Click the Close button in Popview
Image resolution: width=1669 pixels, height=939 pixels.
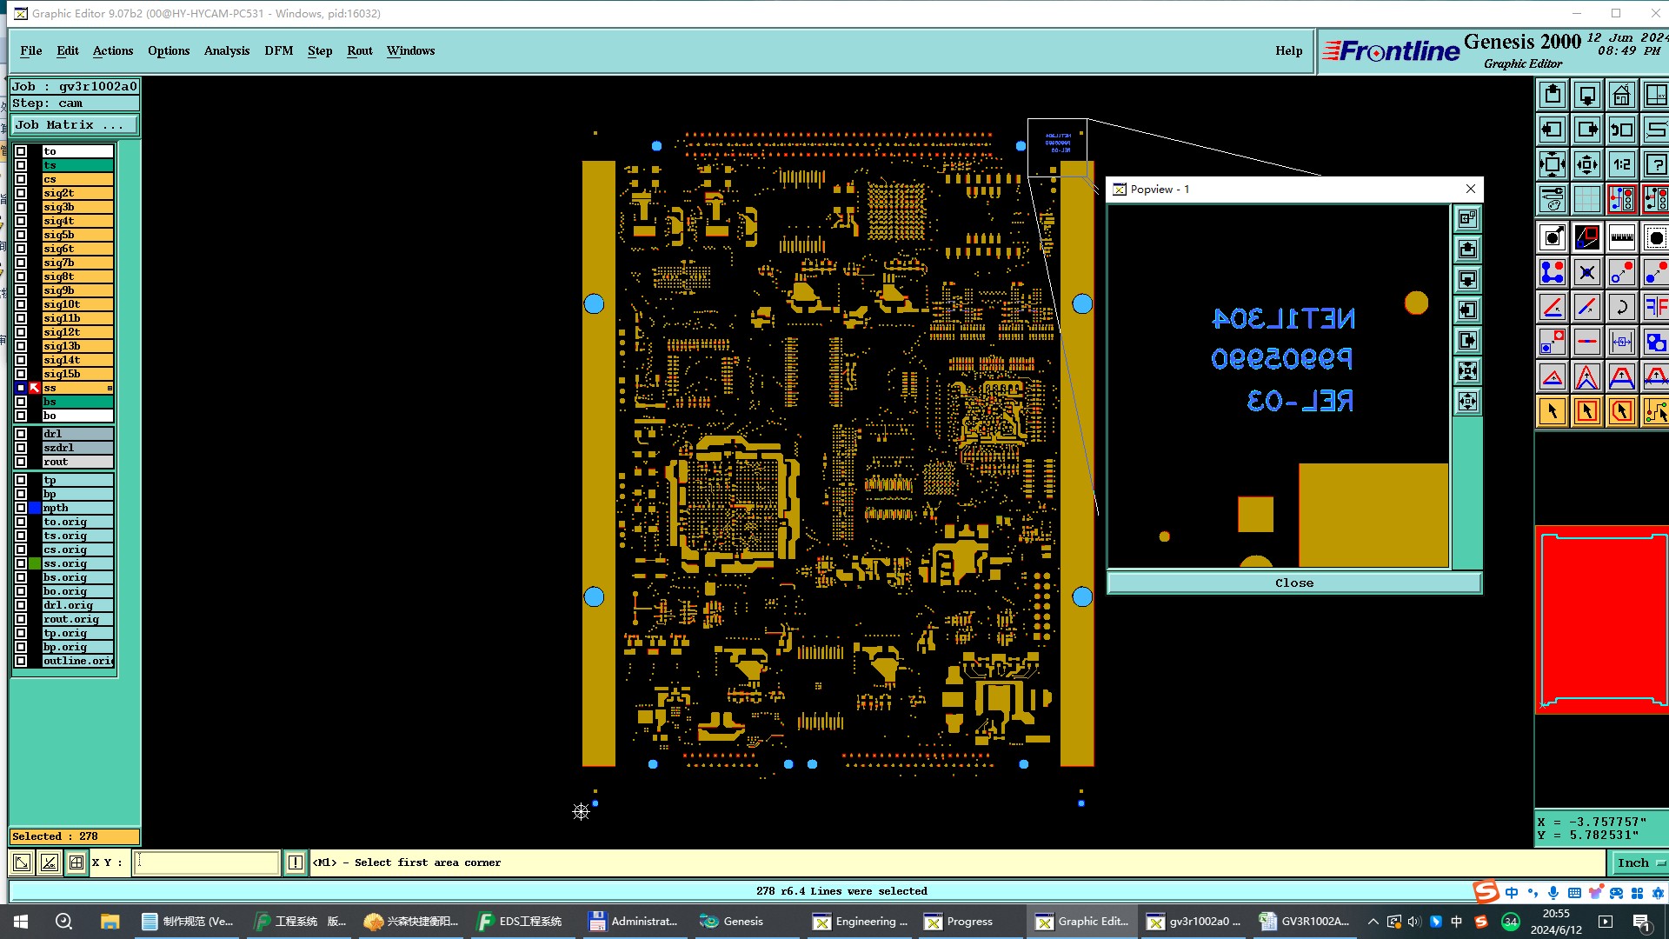click(x=1293, y=583)
